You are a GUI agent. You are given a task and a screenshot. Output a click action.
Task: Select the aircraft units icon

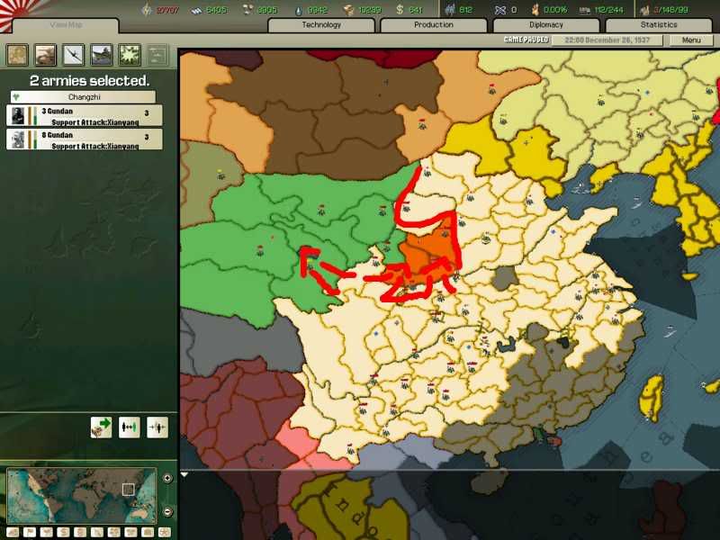click(x=74, y=55)
